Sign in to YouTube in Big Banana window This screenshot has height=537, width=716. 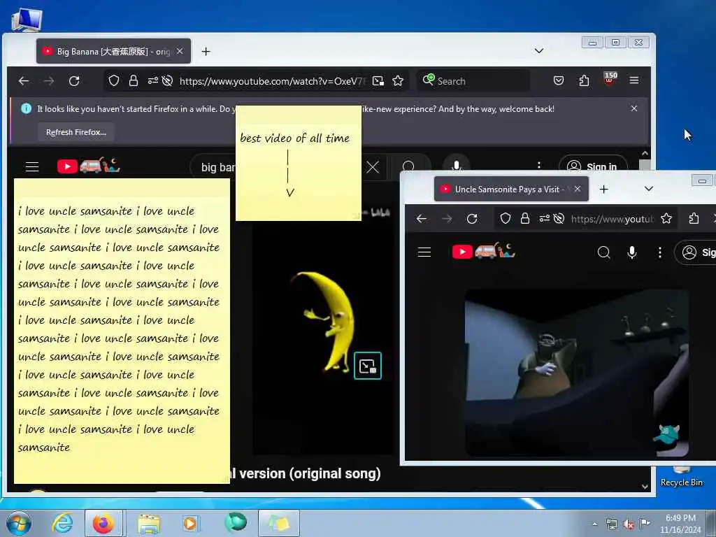pos(592,165)
